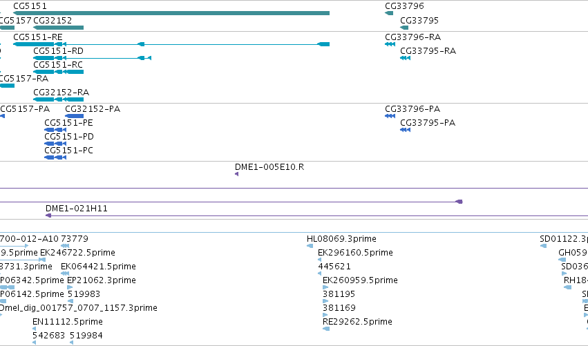Viewport: 588px width, 346px height.
Task: Click the CG5151-RD transcript glyph
Action: 93,58
